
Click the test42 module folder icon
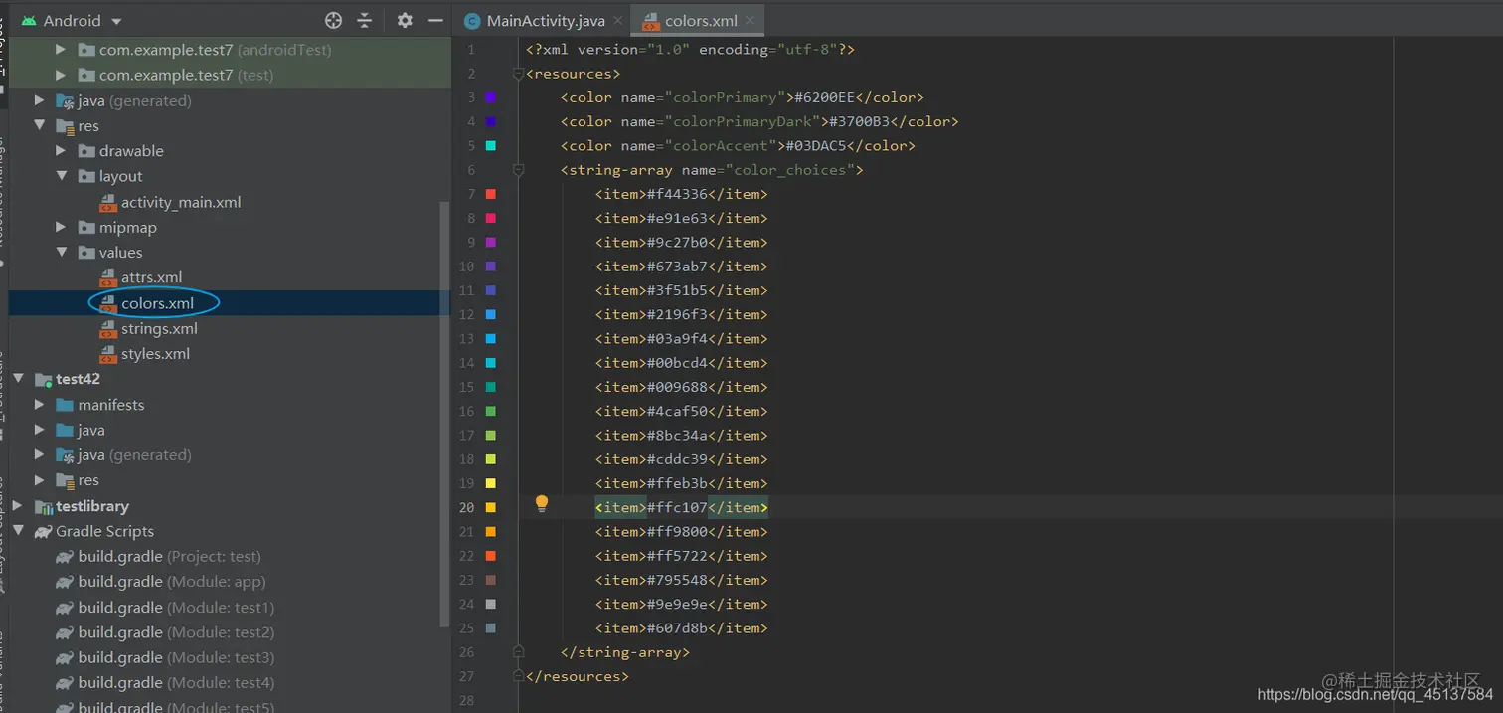43,379
